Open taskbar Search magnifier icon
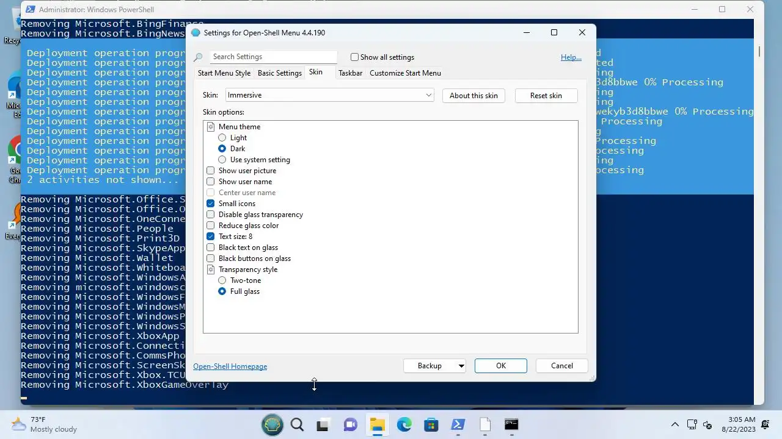This screenshot has width=782, height=439. (298, 424)
